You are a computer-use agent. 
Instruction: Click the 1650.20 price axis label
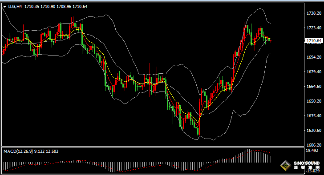[x=314, y=101]
